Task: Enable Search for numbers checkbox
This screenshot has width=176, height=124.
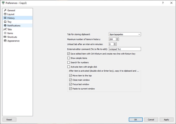Action: (69, 62)
